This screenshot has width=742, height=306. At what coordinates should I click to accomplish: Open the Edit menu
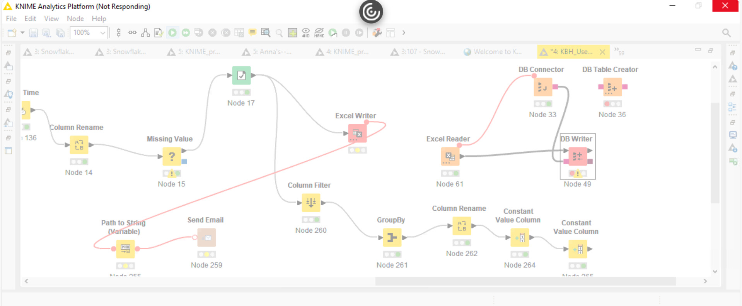(30, 19)
